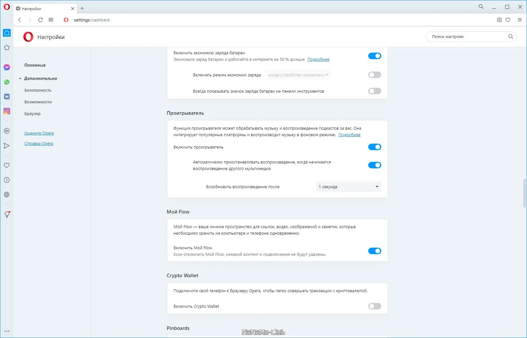The width and height of the screenshot is (527, 338).
Task: Open a new tab with plus button
Action: point(82,8)
